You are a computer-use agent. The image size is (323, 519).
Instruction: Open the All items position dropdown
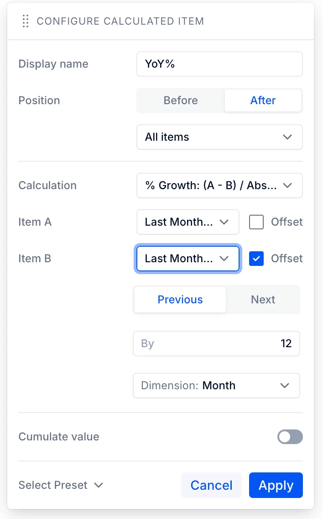(x=219, y=137)
